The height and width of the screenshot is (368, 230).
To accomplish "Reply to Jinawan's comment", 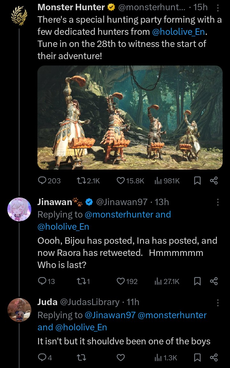I will (42, 281).
